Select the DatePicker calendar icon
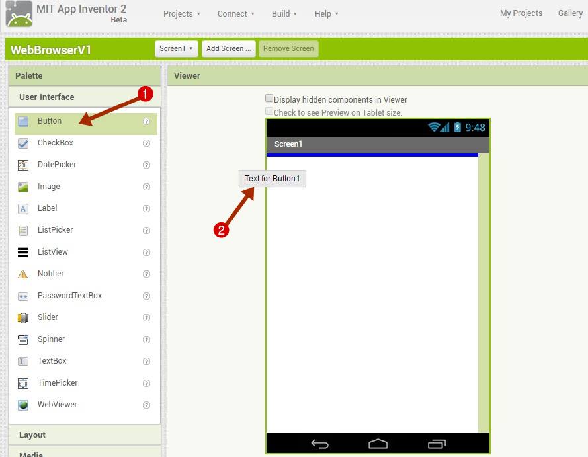The image size is (588, 457). point(23,165)
